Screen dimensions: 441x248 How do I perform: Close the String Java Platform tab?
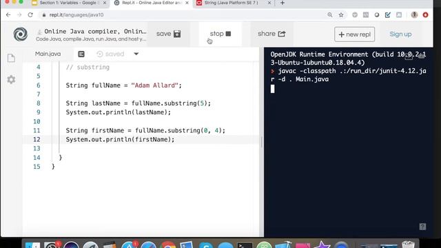(x=269, y=3)
